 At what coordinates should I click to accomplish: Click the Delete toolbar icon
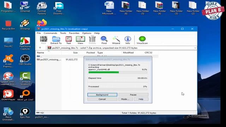(92, 40)
